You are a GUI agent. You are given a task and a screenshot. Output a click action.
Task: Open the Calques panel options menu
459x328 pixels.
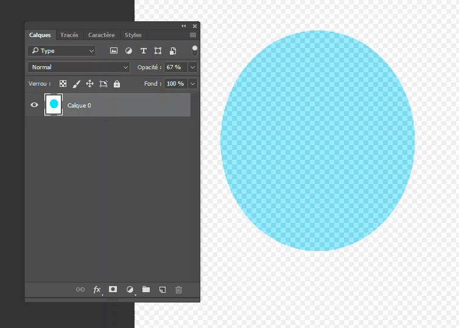(193, 35)
